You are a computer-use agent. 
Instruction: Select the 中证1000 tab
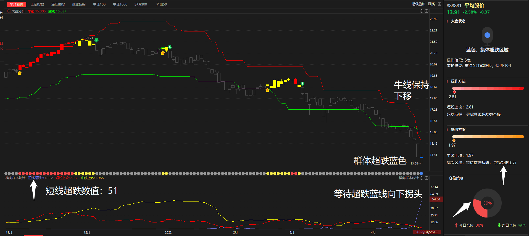(120, 4)
